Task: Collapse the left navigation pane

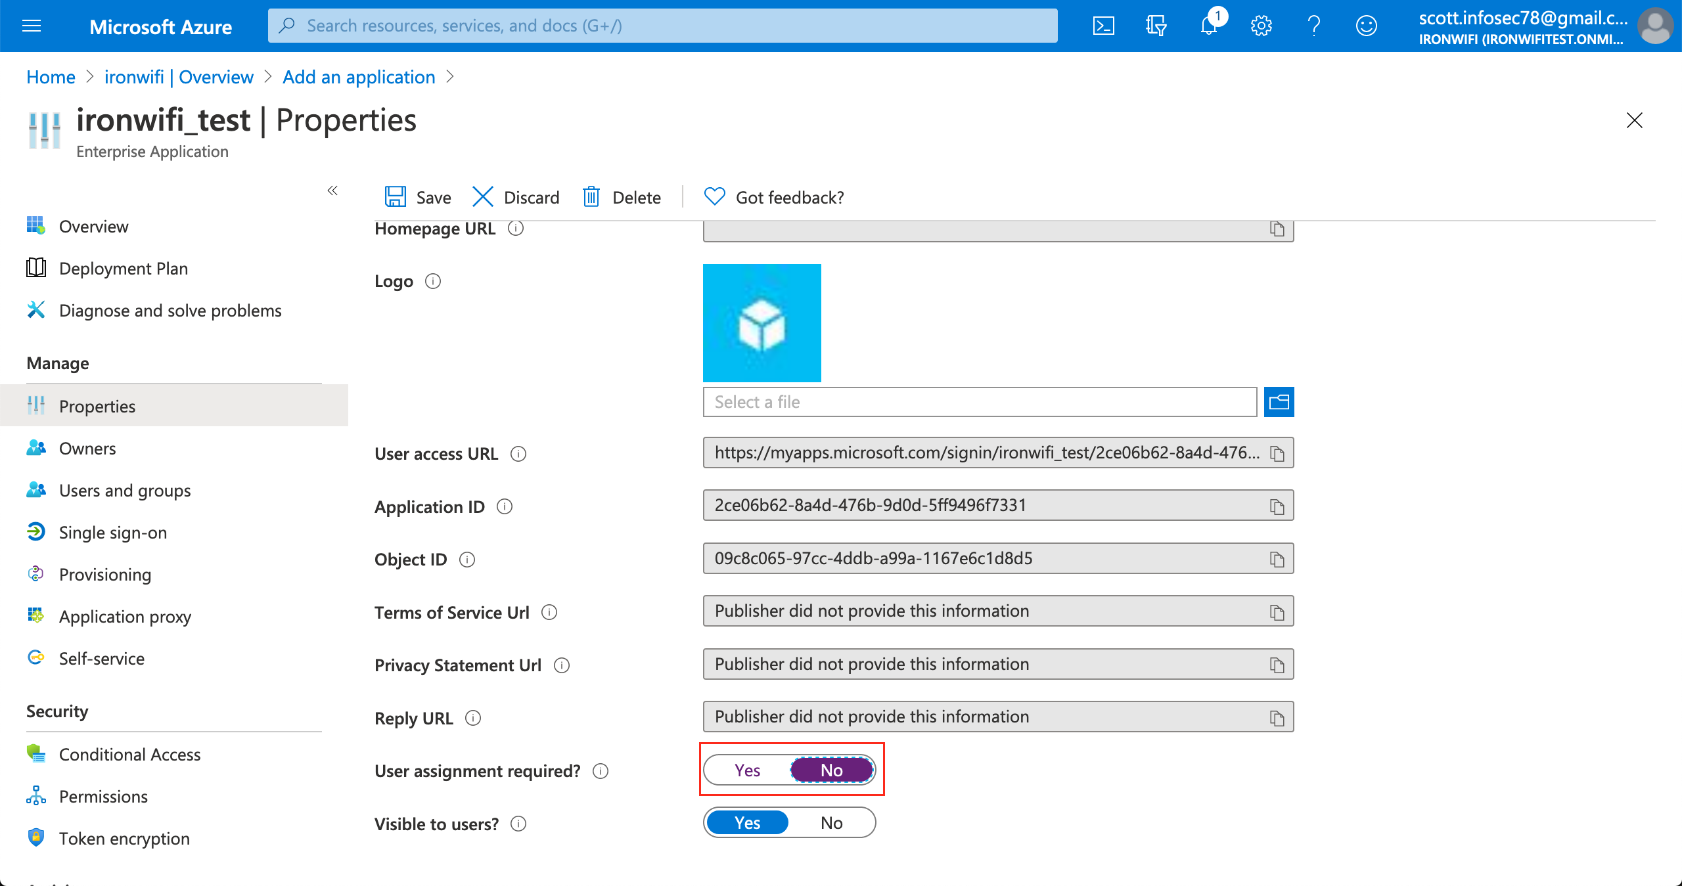Action: tap(332, 190)
